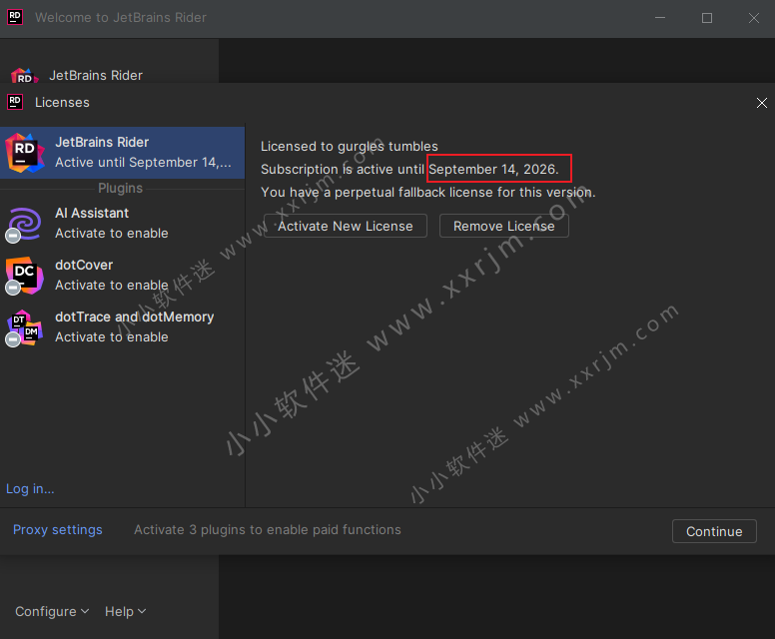775x639 pixels.
Task: Click the Rider logo in Welcome window title
Action: click(x=15, y=18)
